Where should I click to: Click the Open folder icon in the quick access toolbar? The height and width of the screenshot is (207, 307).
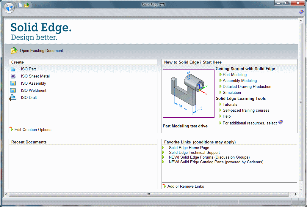[27, 5]
